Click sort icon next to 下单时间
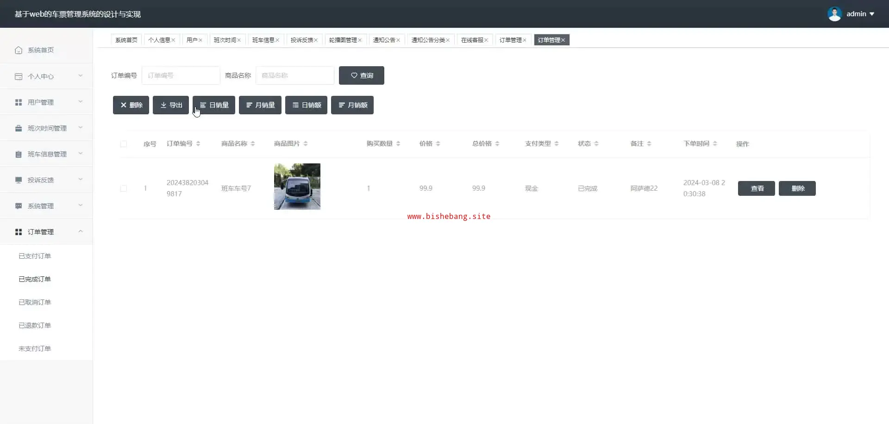Screen dimensions: 889x424 715,144
